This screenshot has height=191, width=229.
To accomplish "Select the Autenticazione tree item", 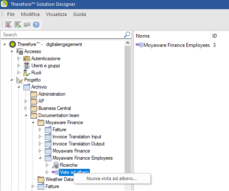I will (x=46, y=59).
